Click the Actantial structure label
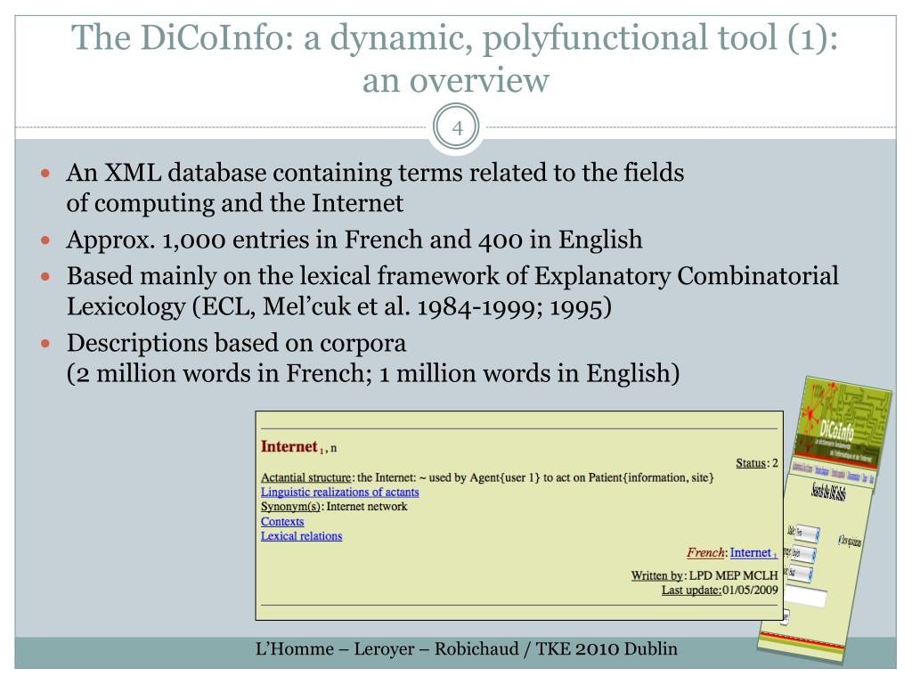This screenshot has width=912, height=684. (x=306, y=477)
